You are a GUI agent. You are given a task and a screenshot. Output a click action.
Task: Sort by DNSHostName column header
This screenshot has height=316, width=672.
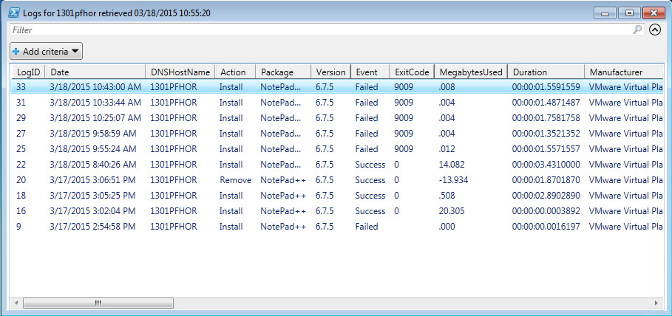point(180,72)
